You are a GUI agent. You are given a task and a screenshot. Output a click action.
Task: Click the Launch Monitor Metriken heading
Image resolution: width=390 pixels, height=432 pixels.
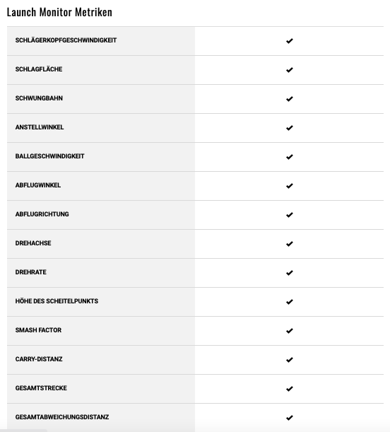click(59, 13)
